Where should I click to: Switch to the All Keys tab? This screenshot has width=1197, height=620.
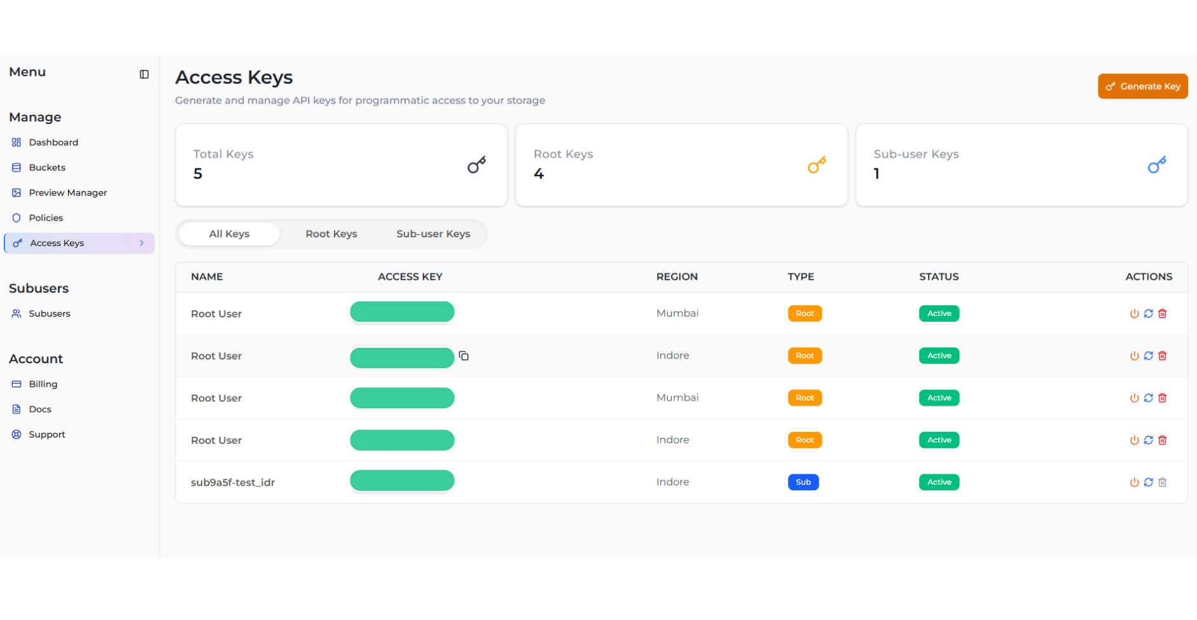click(x=229, y=234)
